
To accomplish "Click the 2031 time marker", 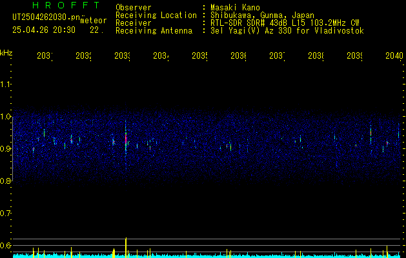I will (45, 55).
